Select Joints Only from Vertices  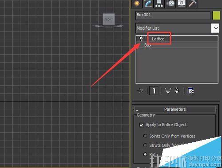(145, 136)
